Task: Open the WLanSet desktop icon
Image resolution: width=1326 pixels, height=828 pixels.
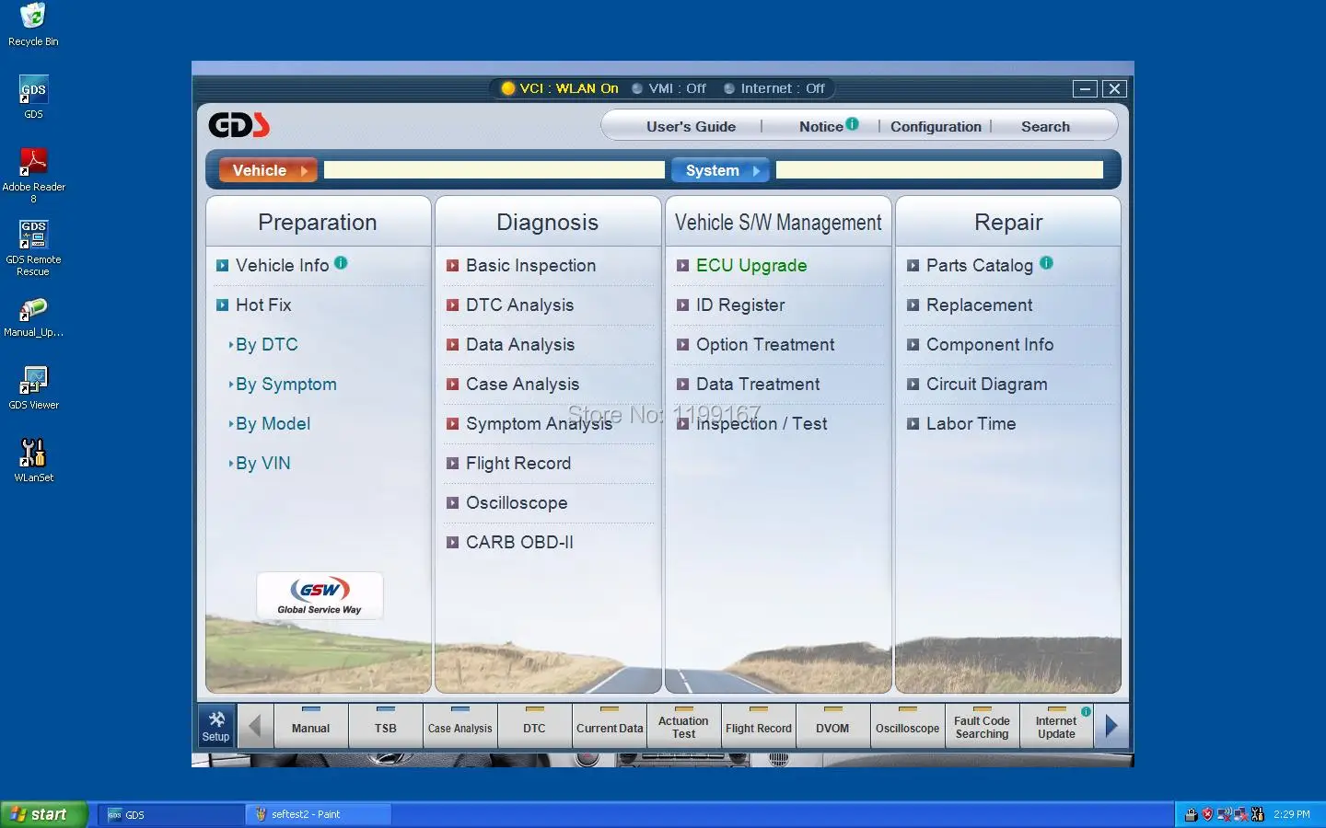Action: 33,459
